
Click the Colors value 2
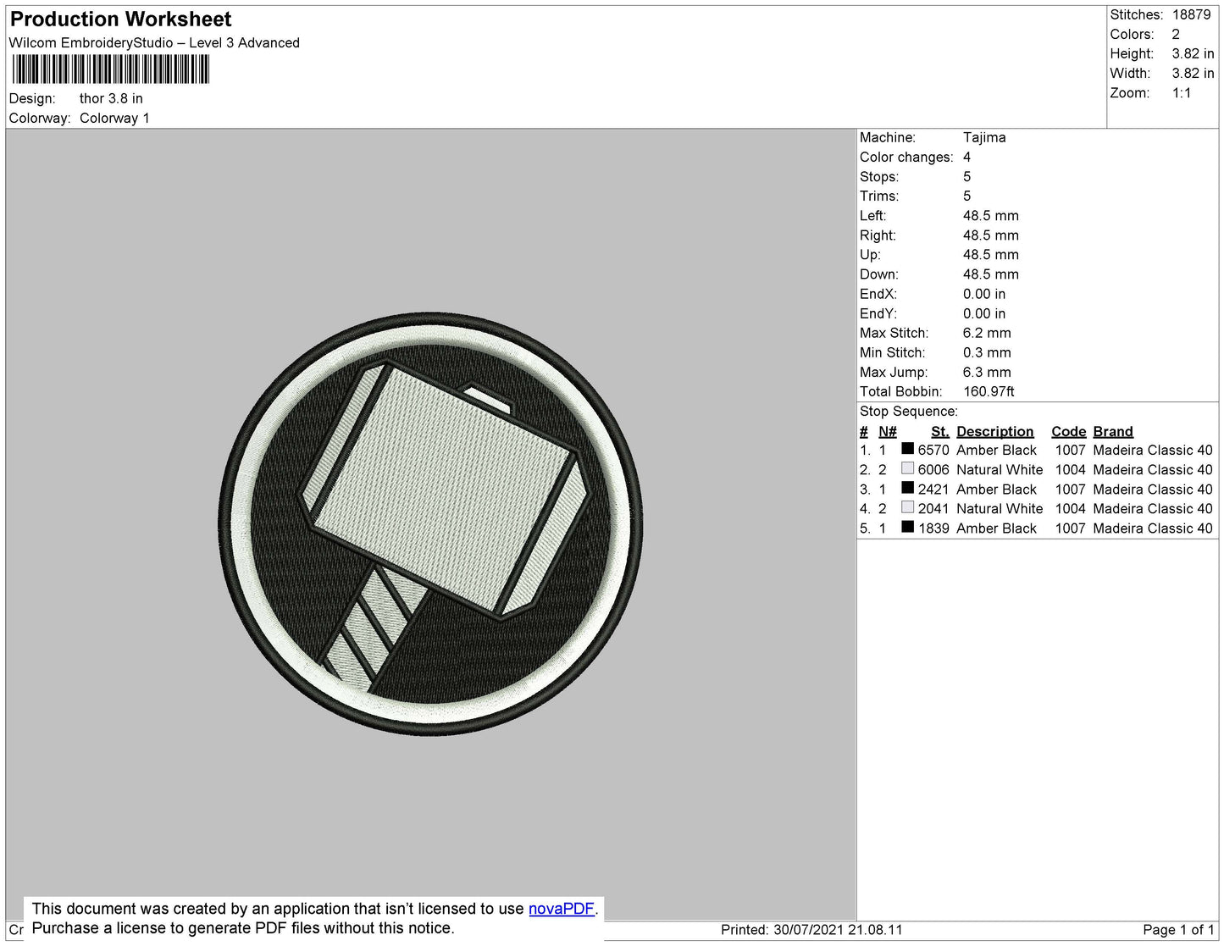pos(1176,34)
